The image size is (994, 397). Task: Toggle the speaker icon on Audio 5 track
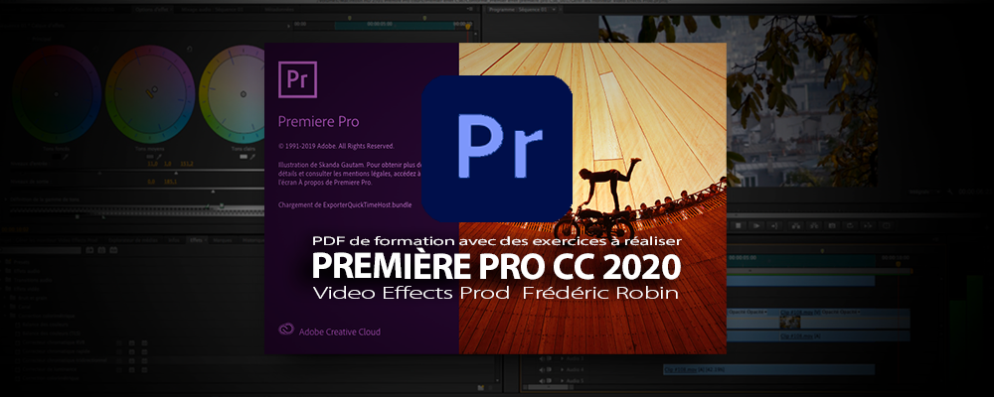click(542, 380)
